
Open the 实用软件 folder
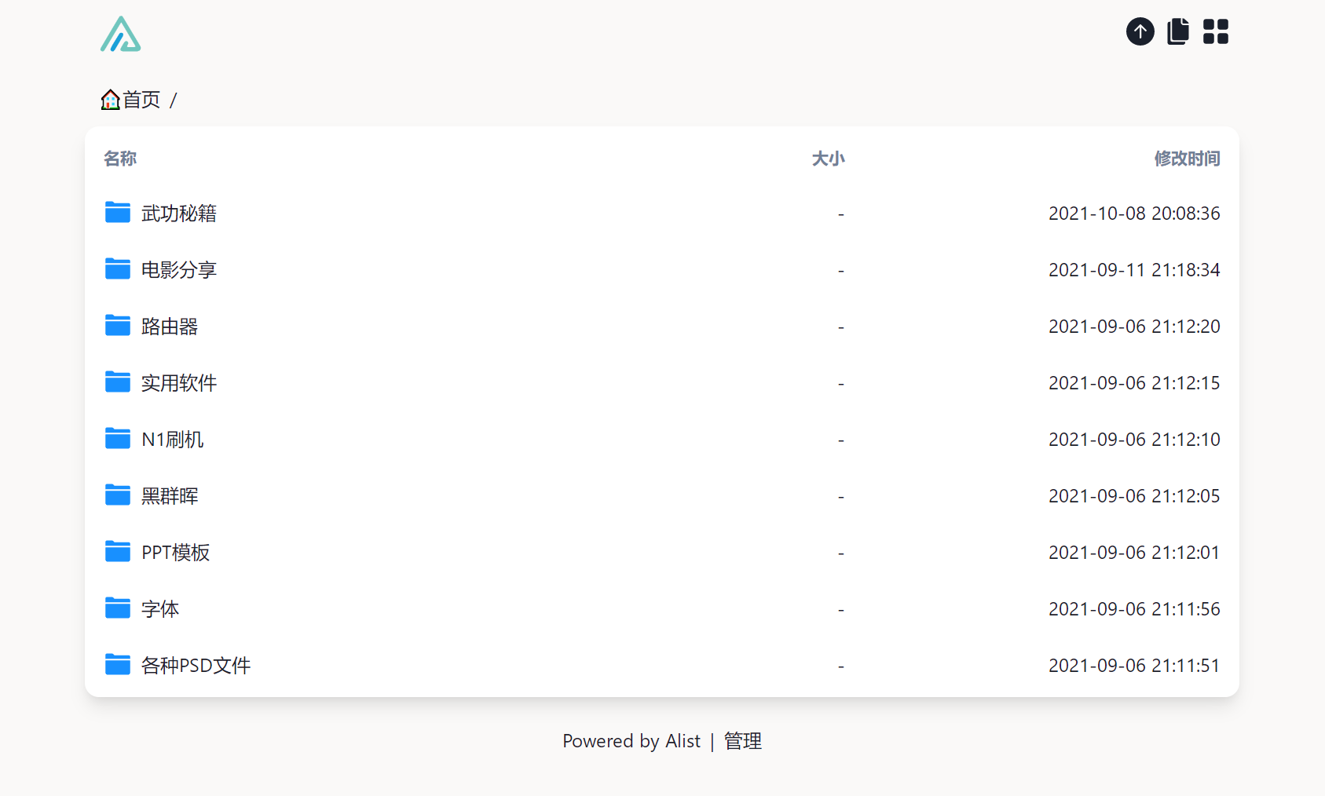pyautogui.click(x=178, y=383)
